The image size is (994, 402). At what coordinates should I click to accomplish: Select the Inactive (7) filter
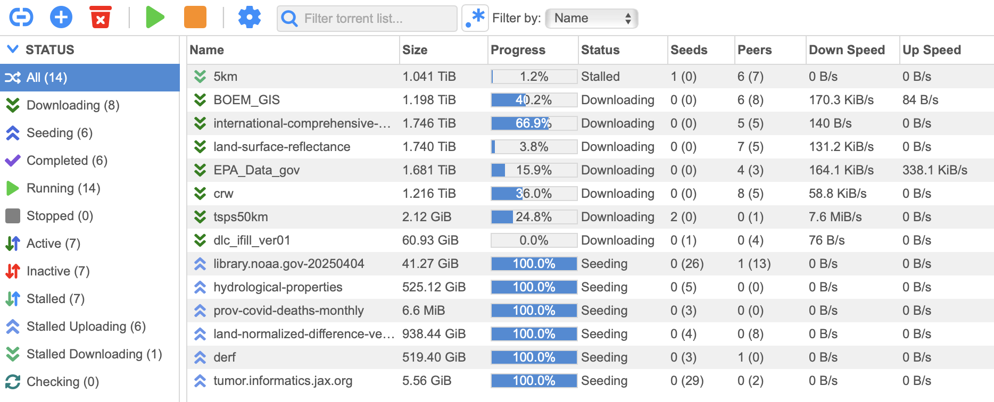pyautogui.click(x=90, y=271)
